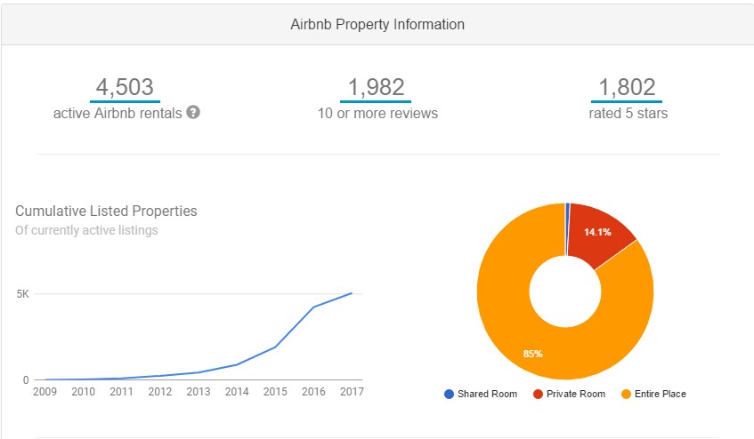Select the Private Room legend label
The height and width of the screenshot is (439, 754).
[576, 394]
